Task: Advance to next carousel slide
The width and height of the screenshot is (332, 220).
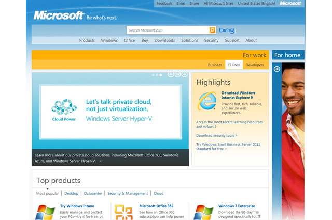Action: tap(184, 74)
